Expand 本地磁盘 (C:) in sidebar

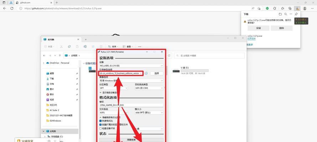click(x=45, y=136)
